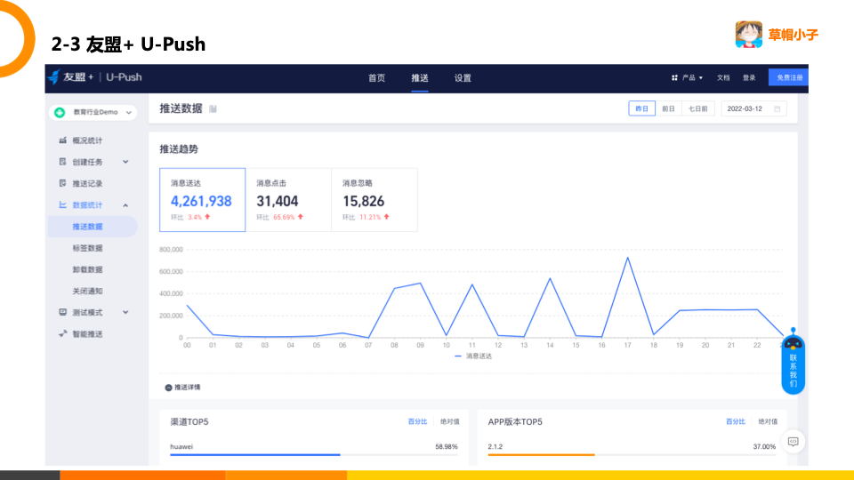The width and height of the screenshot is (854, 480).
Task: Go to the 设置 tab
Action: (463, 78)
